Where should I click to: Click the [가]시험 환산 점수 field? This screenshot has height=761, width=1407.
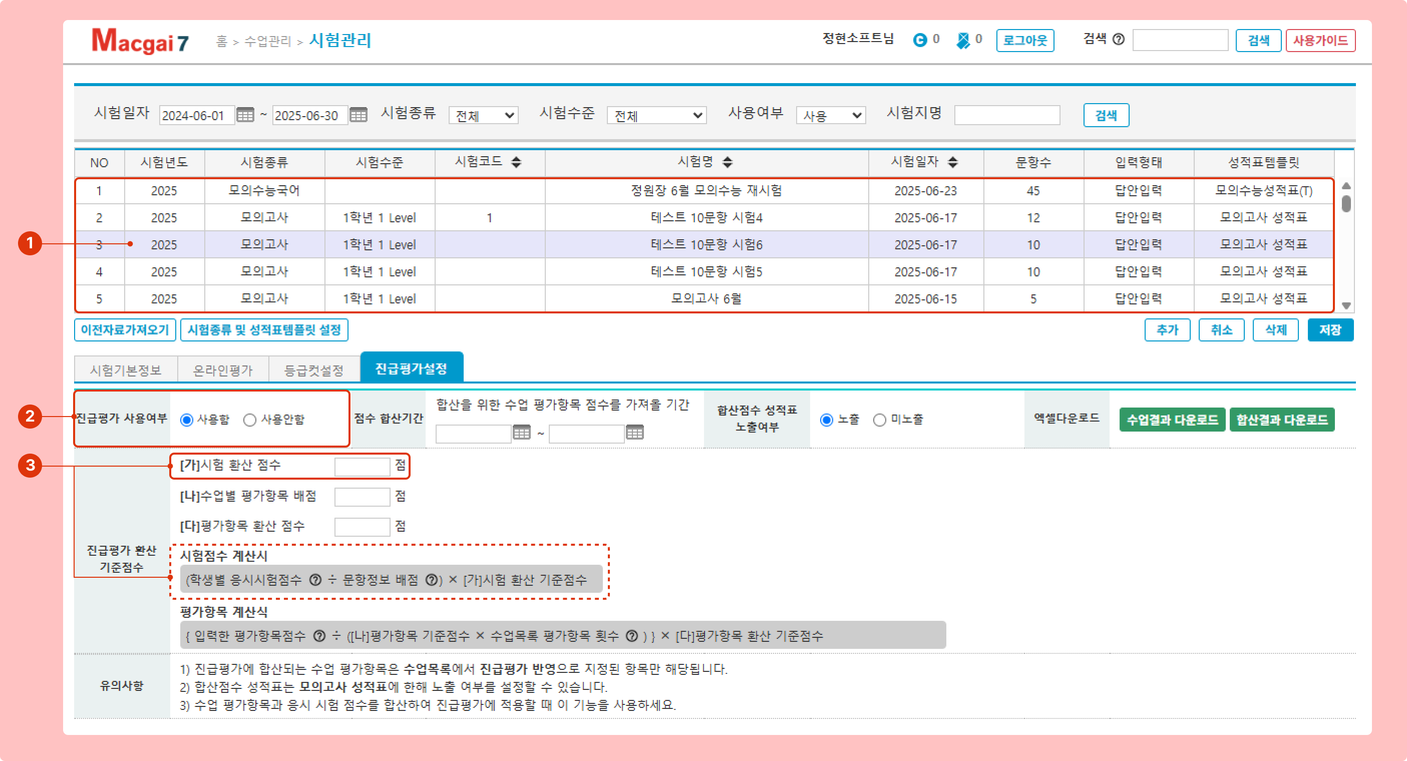click(x=362, y=466)
